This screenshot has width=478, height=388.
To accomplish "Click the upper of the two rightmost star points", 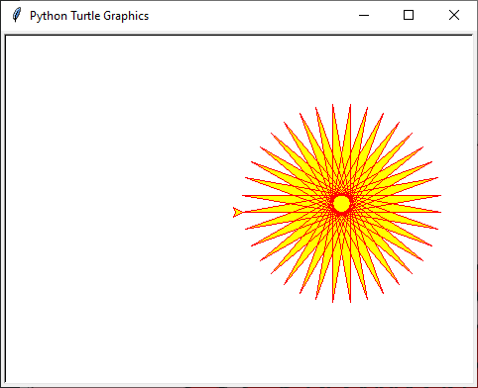I will click(439, 196).
